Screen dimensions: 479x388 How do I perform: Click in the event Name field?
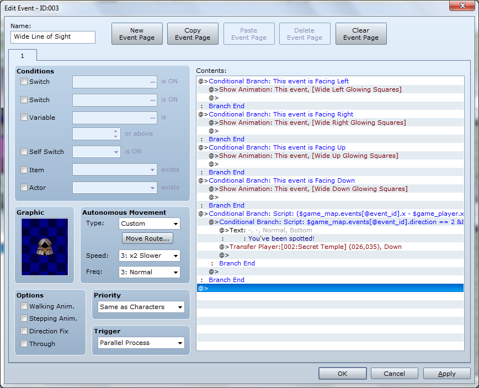[x=53, y=36]
